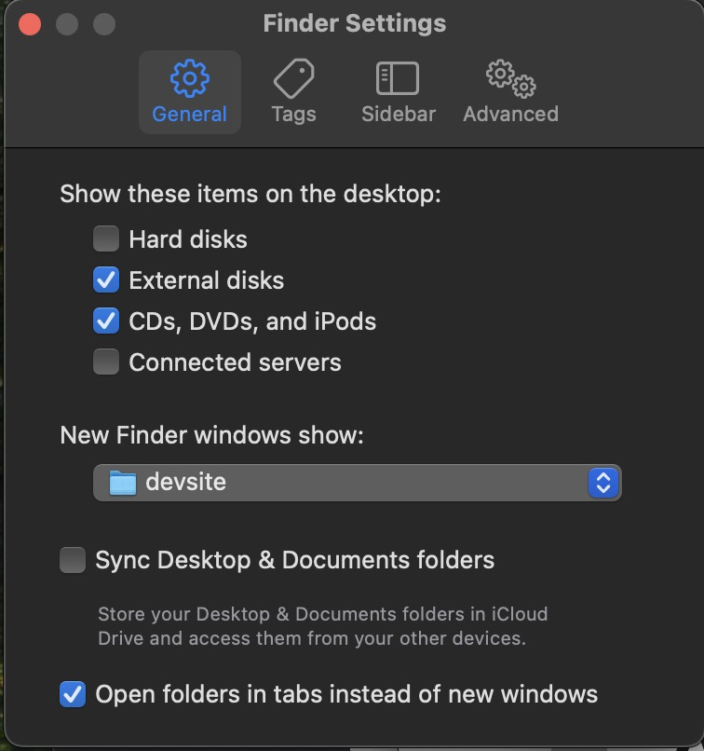Close the Finder Settings window
This screenshot has width=704, height=751.
30,24
